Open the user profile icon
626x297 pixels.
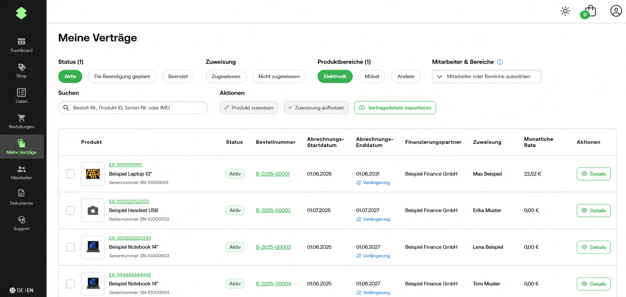616,11
